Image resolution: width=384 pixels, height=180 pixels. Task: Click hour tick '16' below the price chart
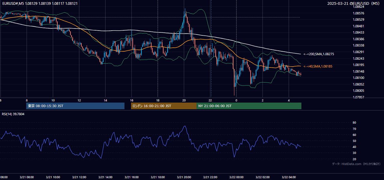click(x=132, y=100)
